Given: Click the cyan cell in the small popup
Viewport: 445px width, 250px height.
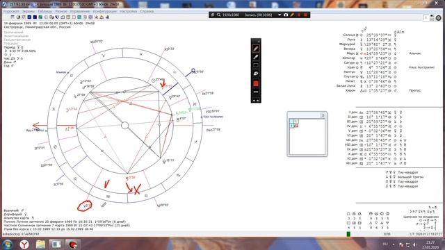Looking at the screenshot, I should coord(291,122).
